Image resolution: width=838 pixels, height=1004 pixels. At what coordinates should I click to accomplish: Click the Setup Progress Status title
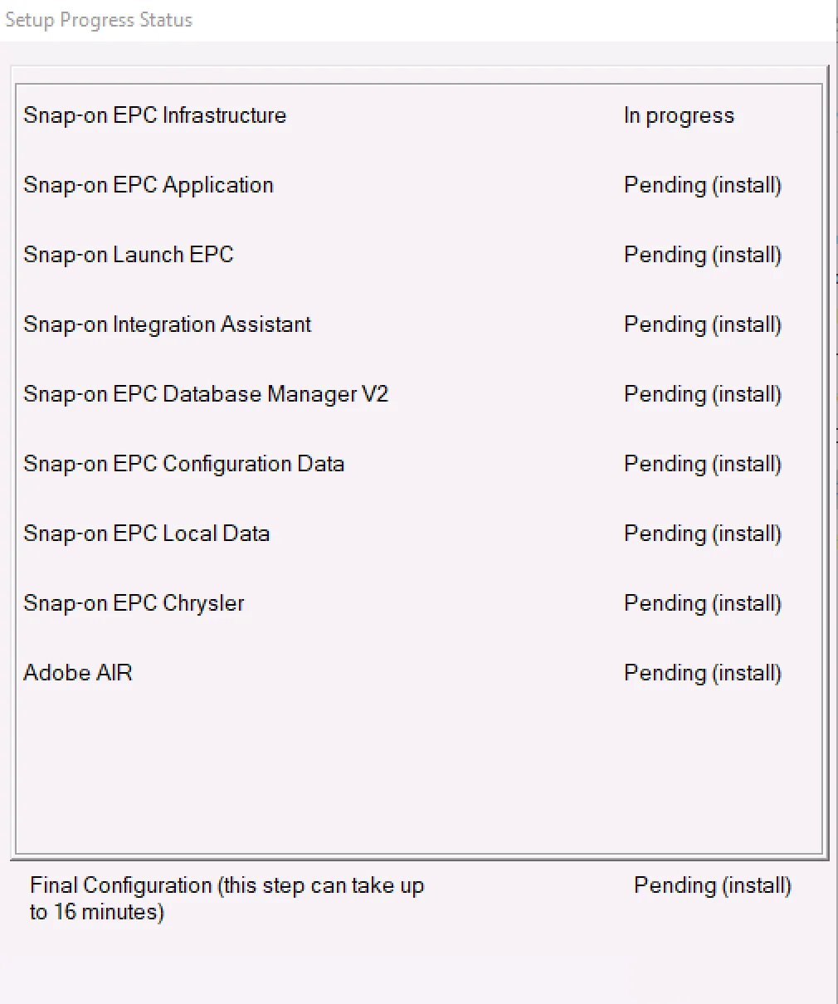click(x=99, y=20)
